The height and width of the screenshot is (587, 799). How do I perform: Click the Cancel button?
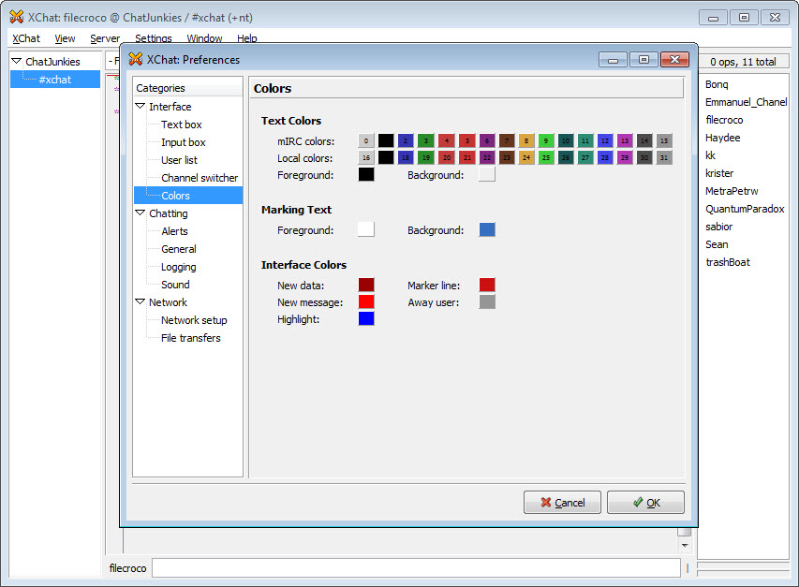click(562, 503)
